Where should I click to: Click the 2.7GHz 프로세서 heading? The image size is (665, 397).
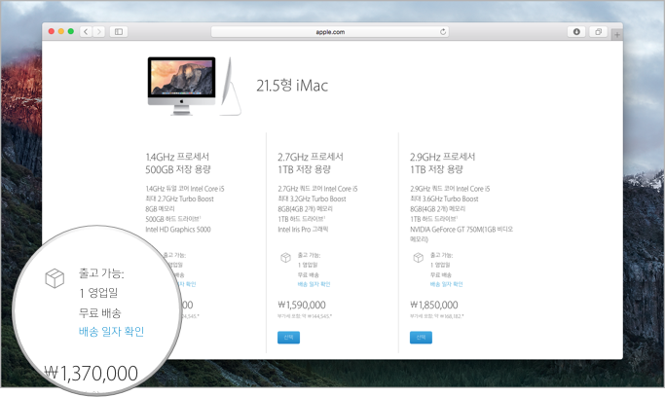(311, 158)
